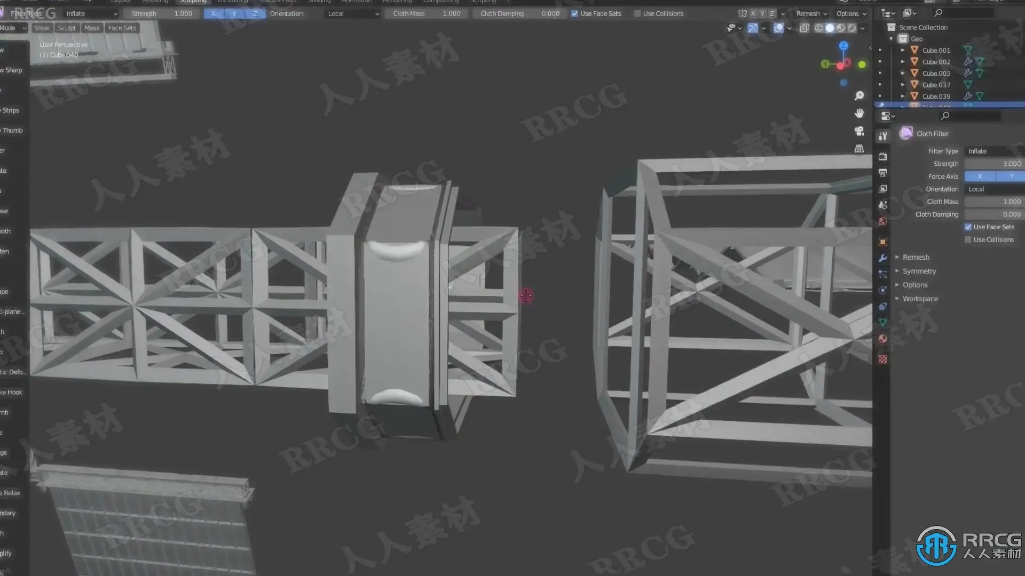The width and height of the screenshot is (1025, 576).
Task: Open the Filter Type Inflate dropdown in the header
Action: pyautogui.click(x=91, y=14)
